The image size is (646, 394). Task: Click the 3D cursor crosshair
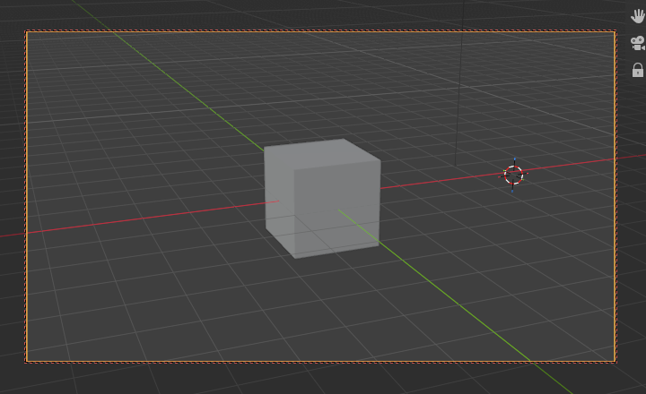tap(513, 176)
